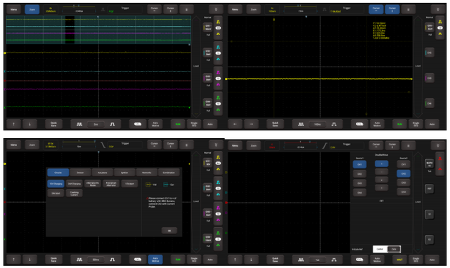The height and width of the screenshot is (268, 450).
Task: Decrease magenta CH3 vertical scale, top-left scope
Action: pyautogui.click(x=218, y=84)
